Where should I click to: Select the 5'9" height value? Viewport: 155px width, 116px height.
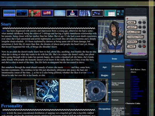[x=113, y=74]
